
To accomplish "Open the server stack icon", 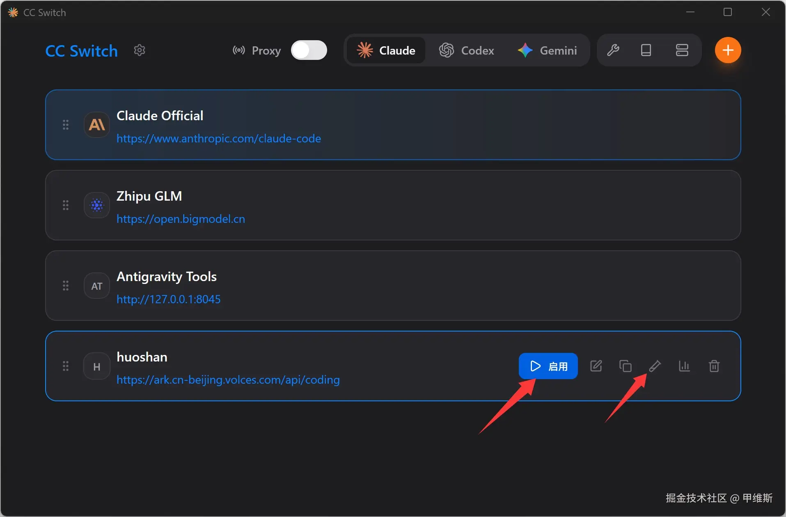I will 682,50.
